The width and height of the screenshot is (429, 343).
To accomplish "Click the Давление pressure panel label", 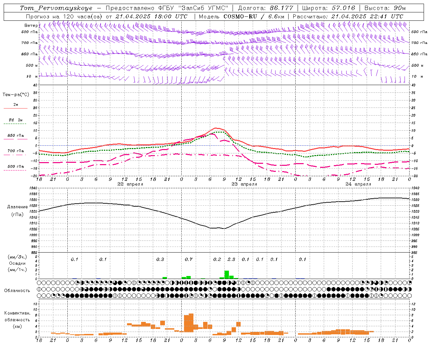I will (17, 207).
